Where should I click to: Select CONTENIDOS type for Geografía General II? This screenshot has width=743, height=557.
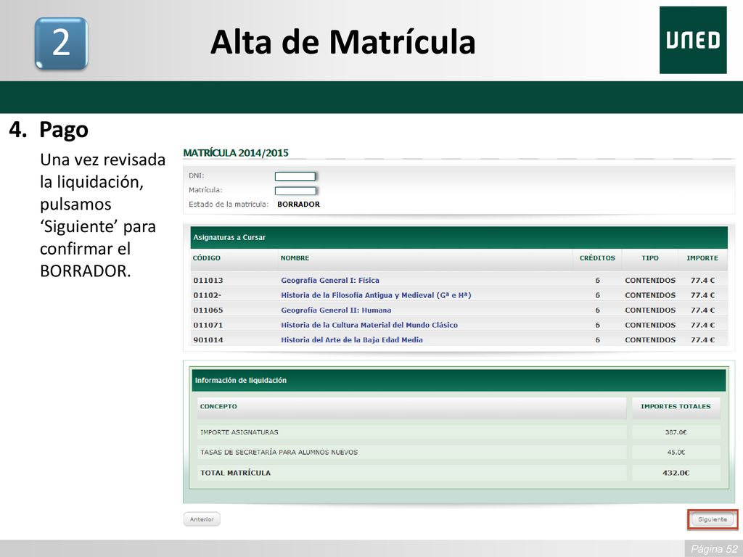coord(650,310)
